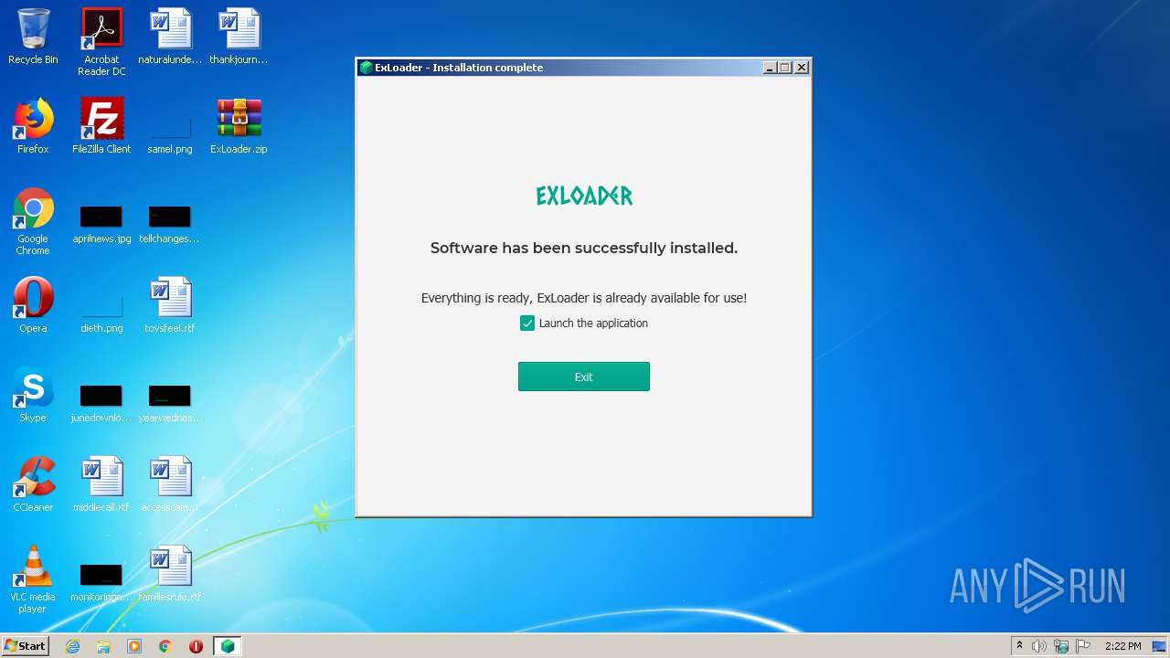1170x658 pixels.
Task: Maximize the ExLoader installer window
Action: pos(785,68)
